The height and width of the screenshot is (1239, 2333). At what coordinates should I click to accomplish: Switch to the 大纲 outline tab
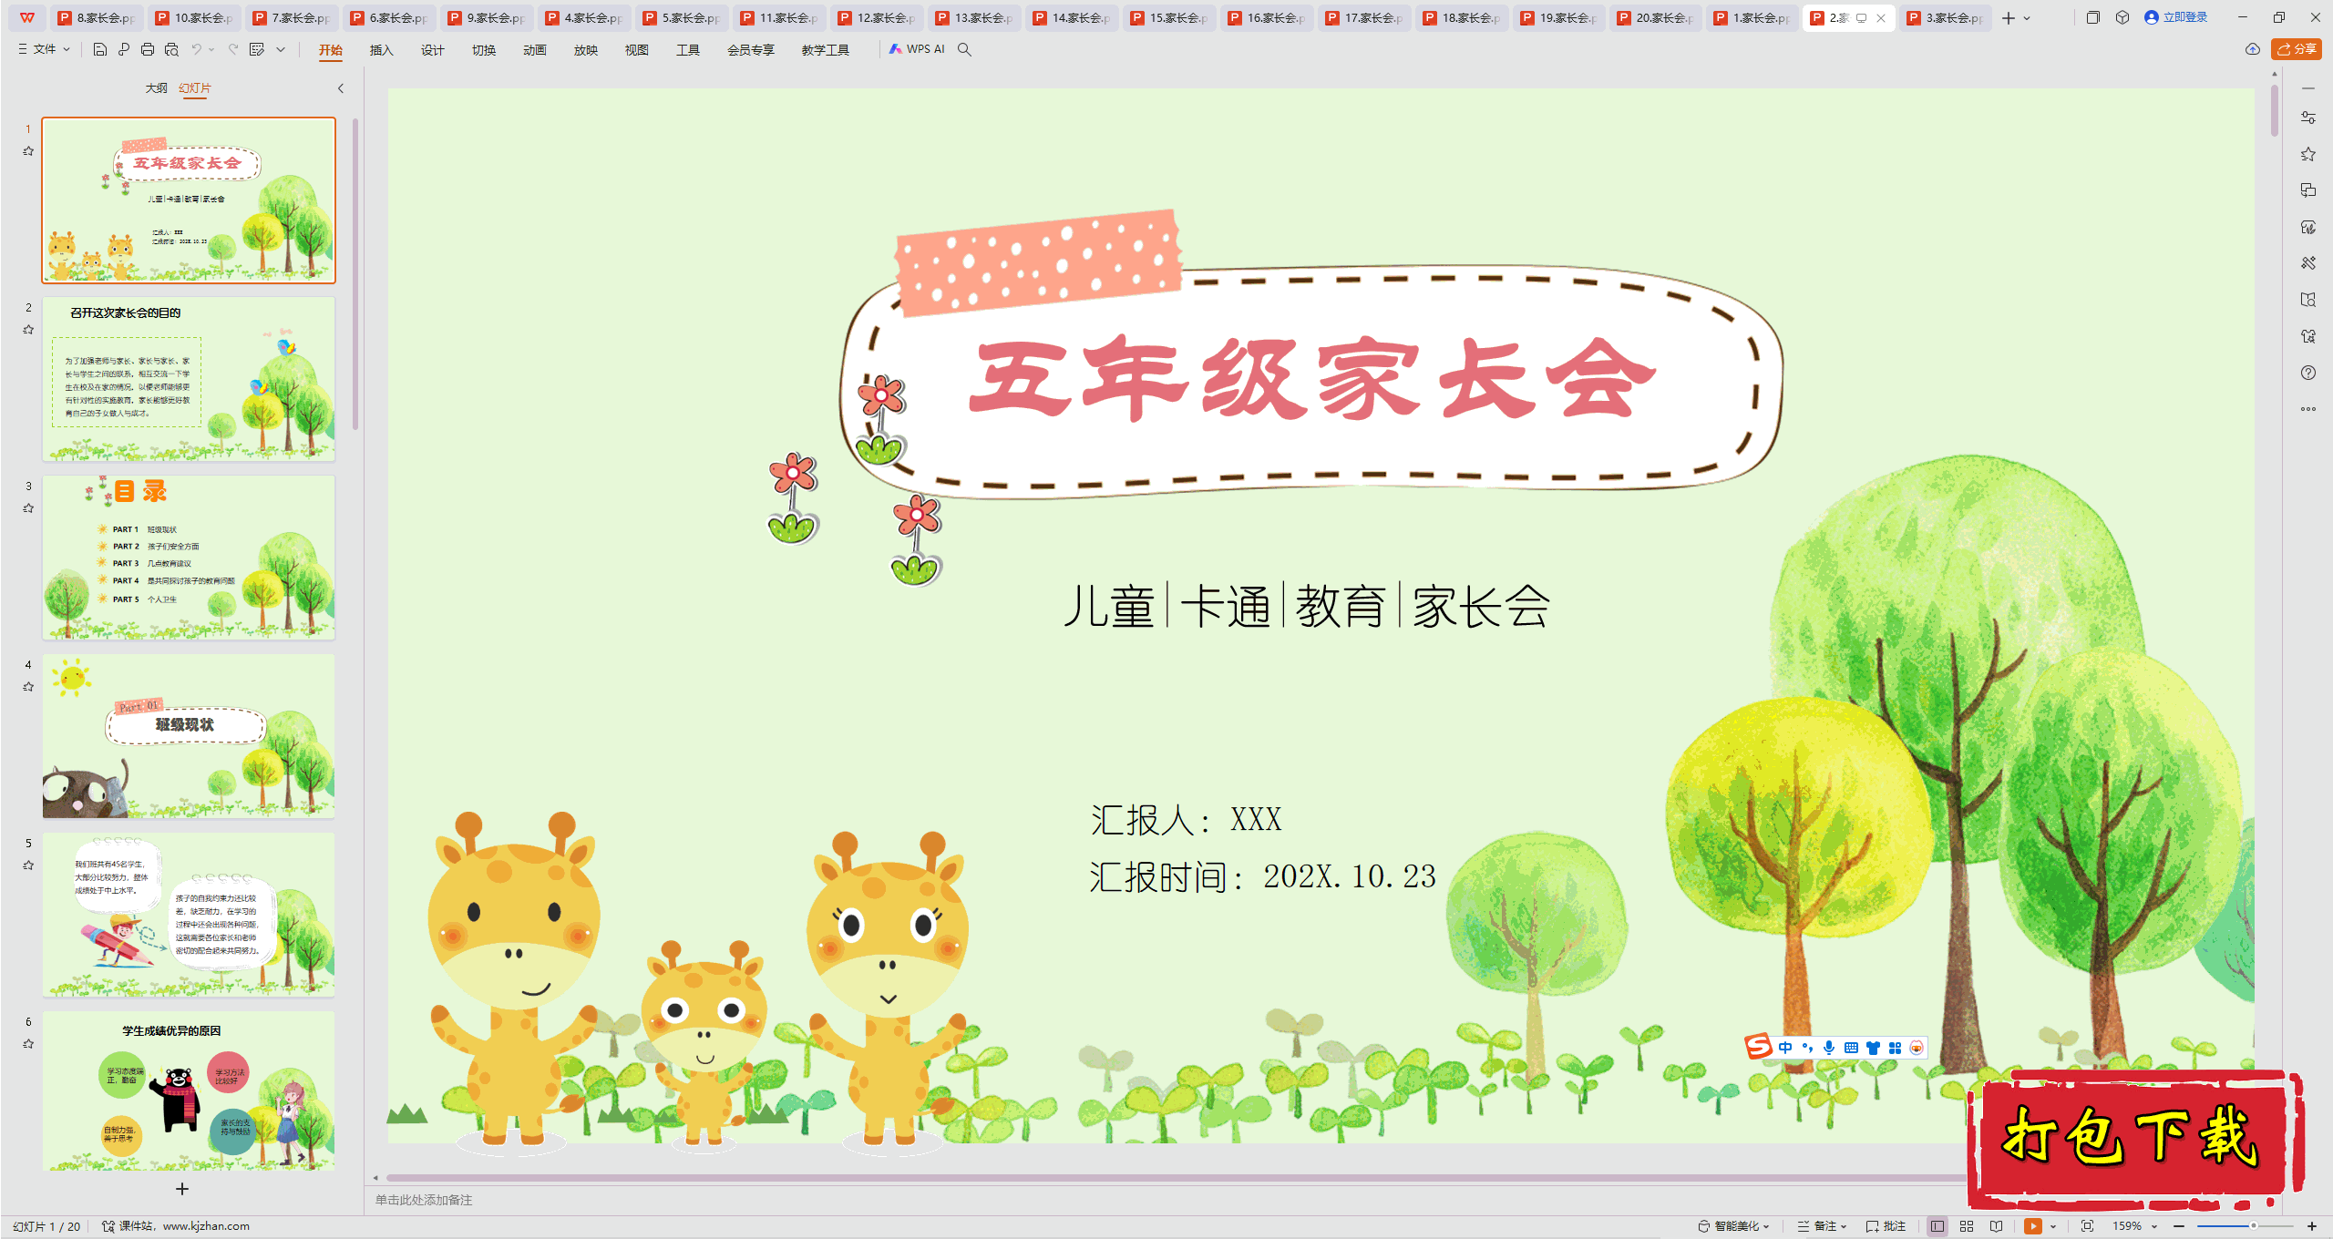157,88
